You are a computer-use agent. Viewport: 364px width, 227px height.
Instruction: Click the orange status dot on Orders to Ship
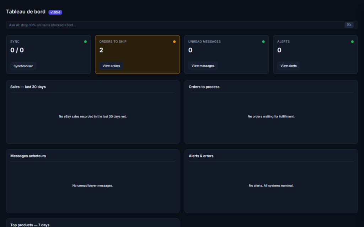[x=174, y=42]
